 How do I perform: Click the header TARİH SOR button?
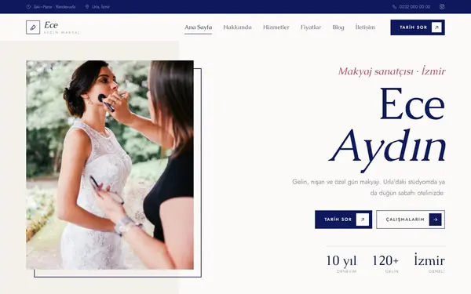coord(418,27)
